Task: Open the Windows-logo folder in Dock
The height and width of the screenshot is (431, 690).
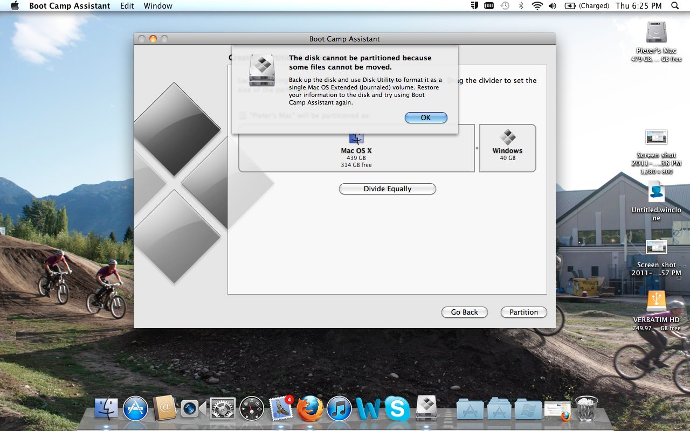Action: (528, 409)
